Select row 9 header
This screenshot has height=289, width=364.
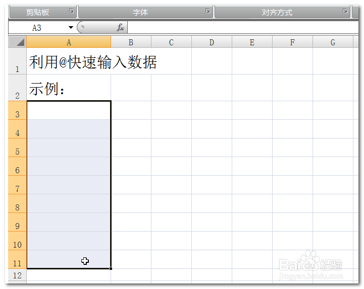(x=17, y=222)
